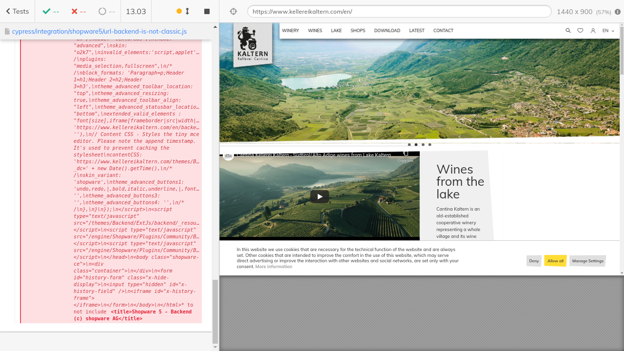Deny the optional cookies
The width and height of the screenshot is (624, 351).
(534, 261)
